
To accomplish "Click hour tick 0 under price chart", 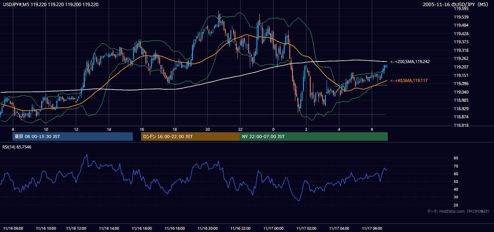I will coord(273,129).
